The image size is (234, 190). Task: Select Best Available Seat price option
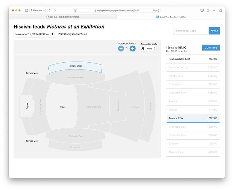point(193,59)
